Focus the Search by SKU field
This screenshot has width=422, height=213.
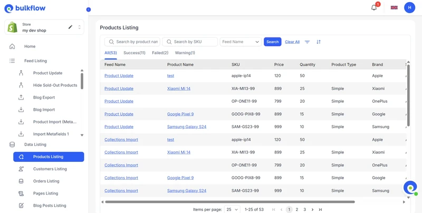190,42
